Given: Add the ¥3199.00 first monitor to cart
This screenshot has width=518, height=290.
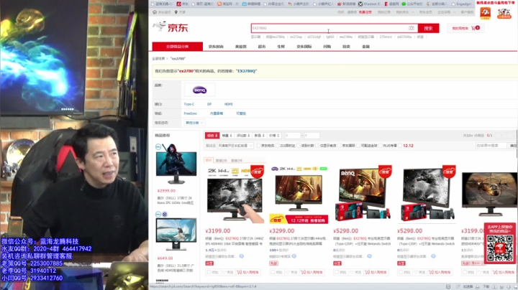Looking at the screenshot, I should click(x=247, y=272).
